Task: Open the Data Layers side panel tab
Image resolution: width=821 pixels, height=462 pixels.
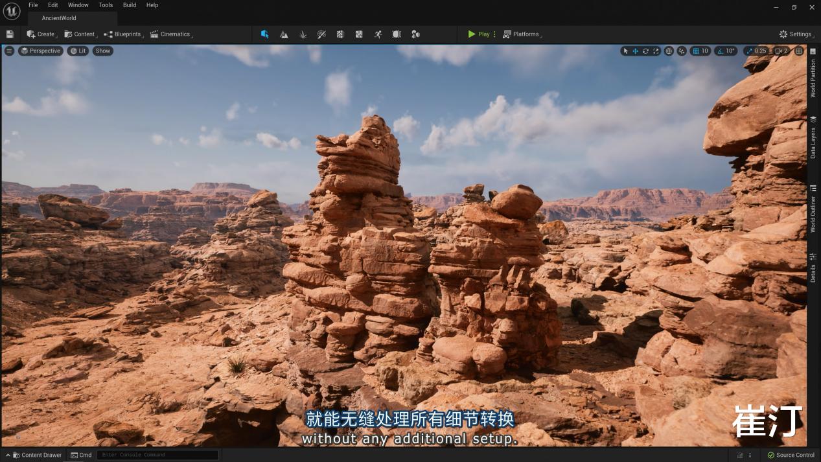Action: [x=813, y=138]
